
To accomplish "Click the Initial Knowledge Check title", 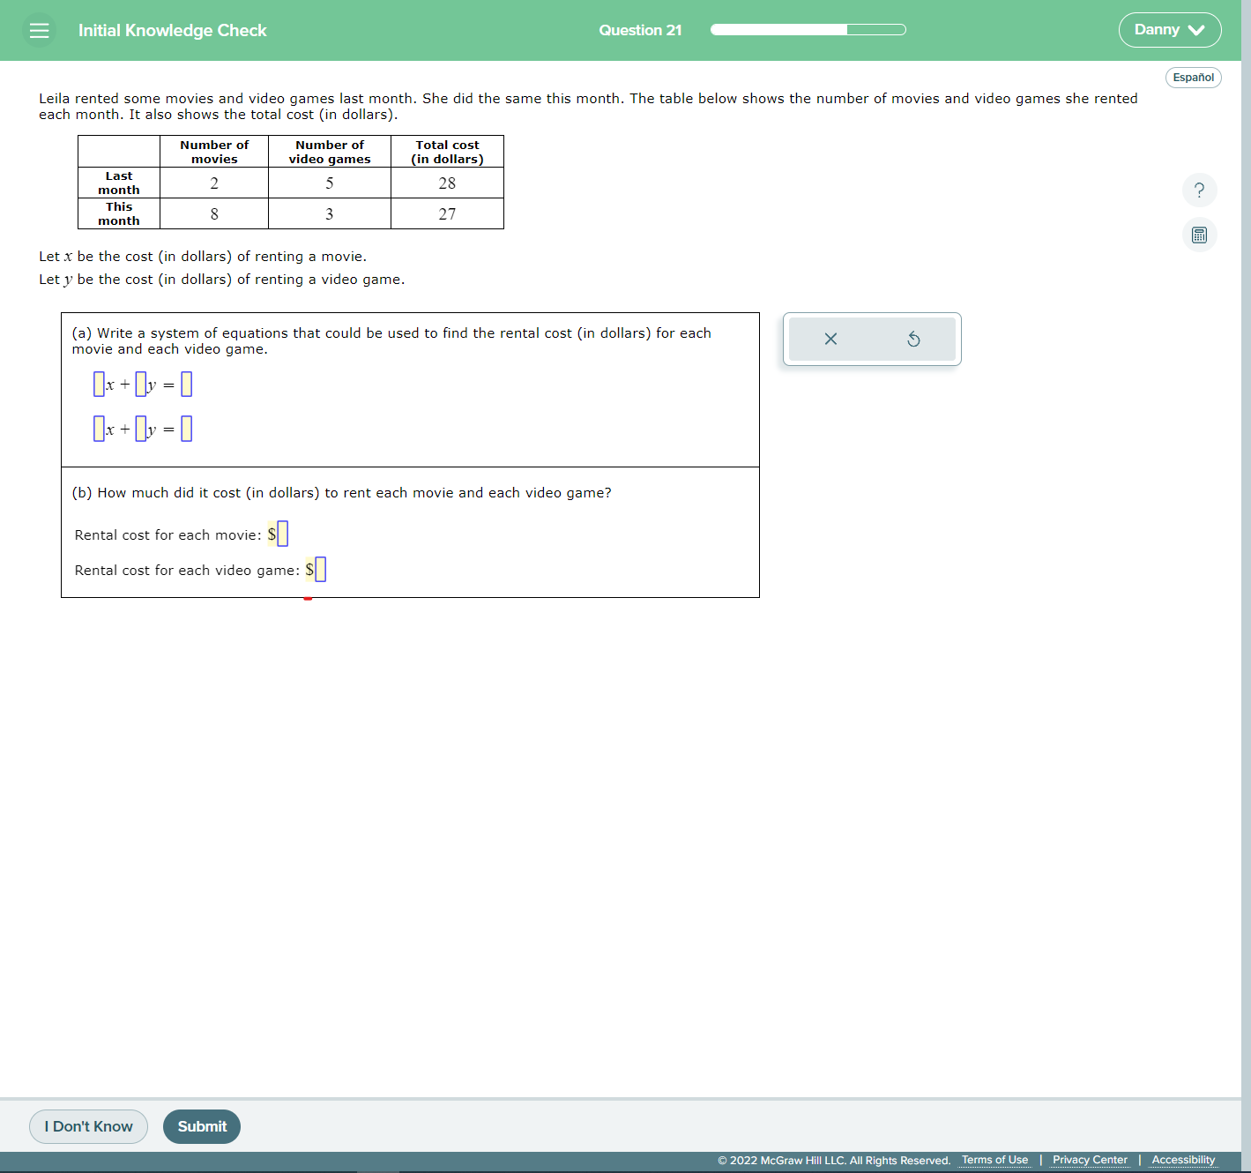I will click(172, 29).
